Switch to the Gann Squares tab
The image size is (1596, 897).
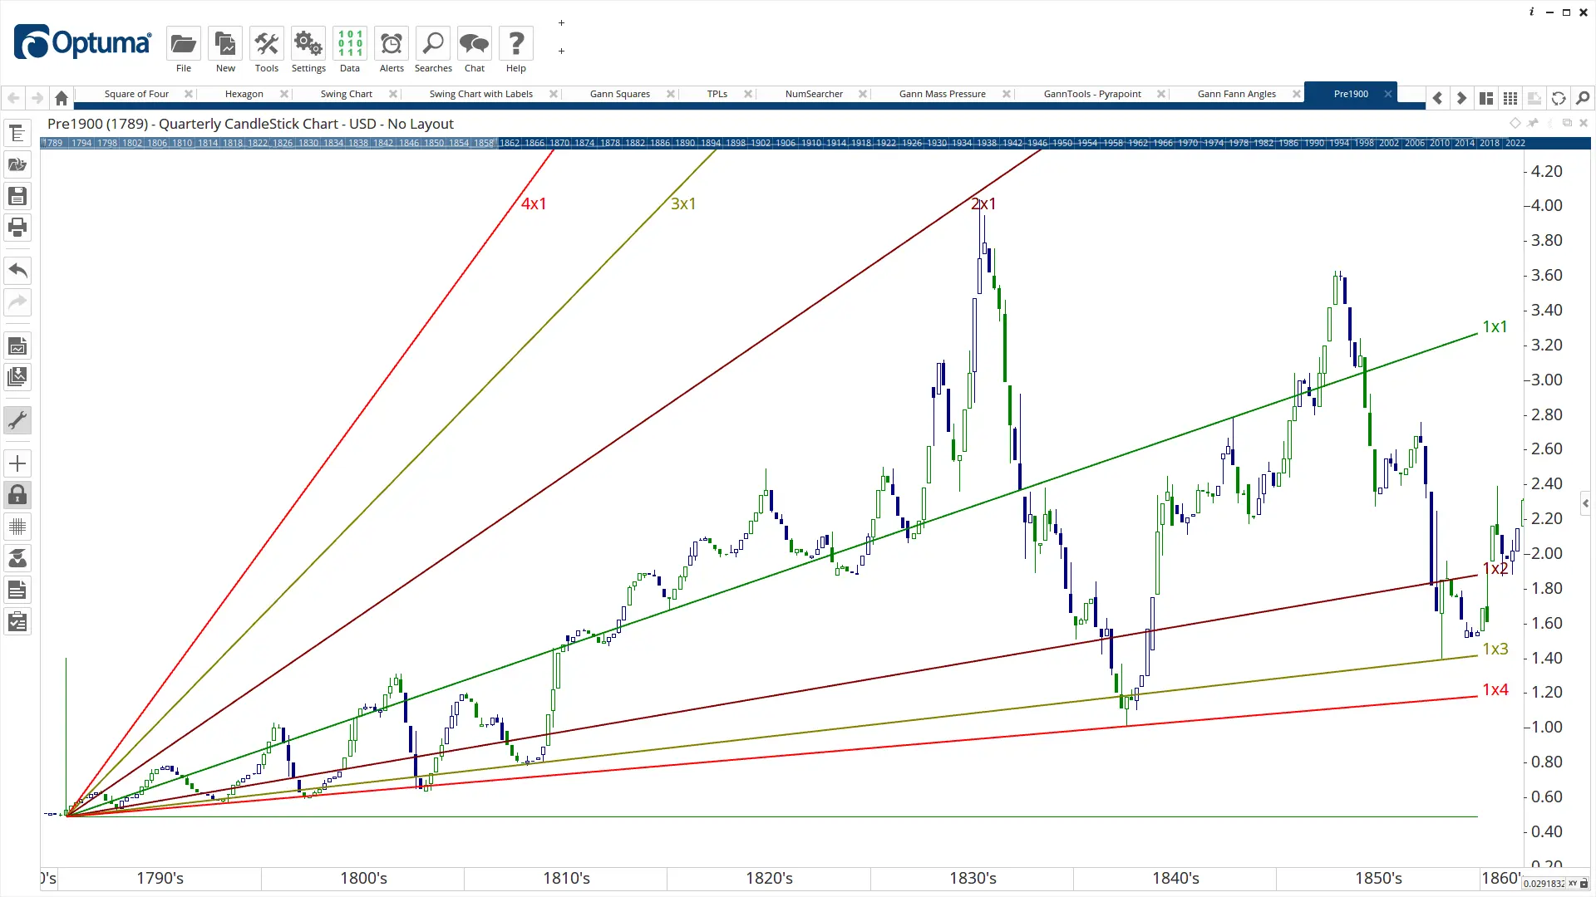coord(619,94)
